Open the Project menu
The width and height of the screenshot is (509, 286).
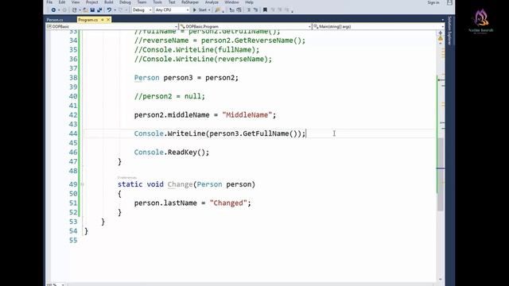pyautogui.click(x=92, y=2)
